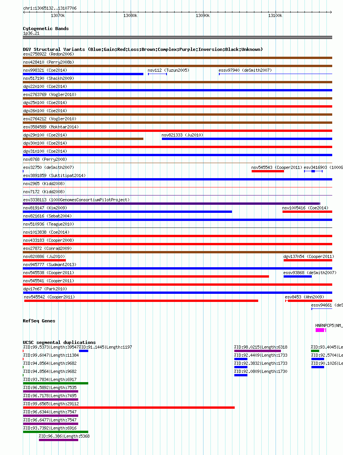Viewport: 343px width, 455px height.
Task: Click the 13100k ruler position label
Action: (x=275, y=15)
